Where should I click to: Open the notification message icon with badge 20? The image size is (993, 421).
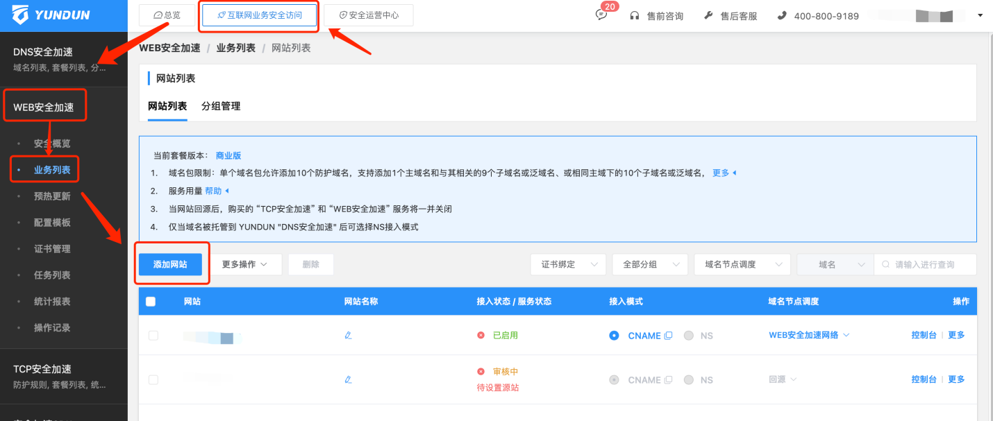click(x=601, y=15)
